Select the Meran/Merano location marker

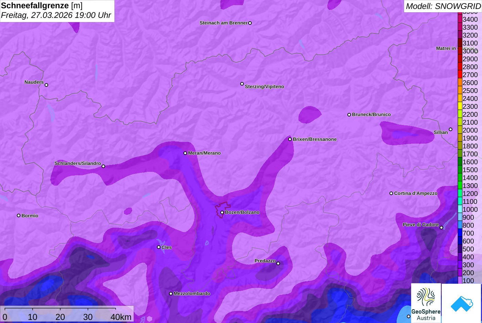[x=185, y=153]
